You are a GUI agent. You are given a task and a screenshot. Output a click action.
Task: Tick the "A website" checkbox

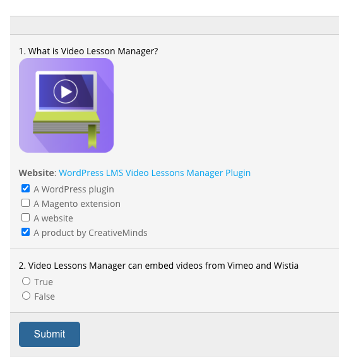(25, 218)
